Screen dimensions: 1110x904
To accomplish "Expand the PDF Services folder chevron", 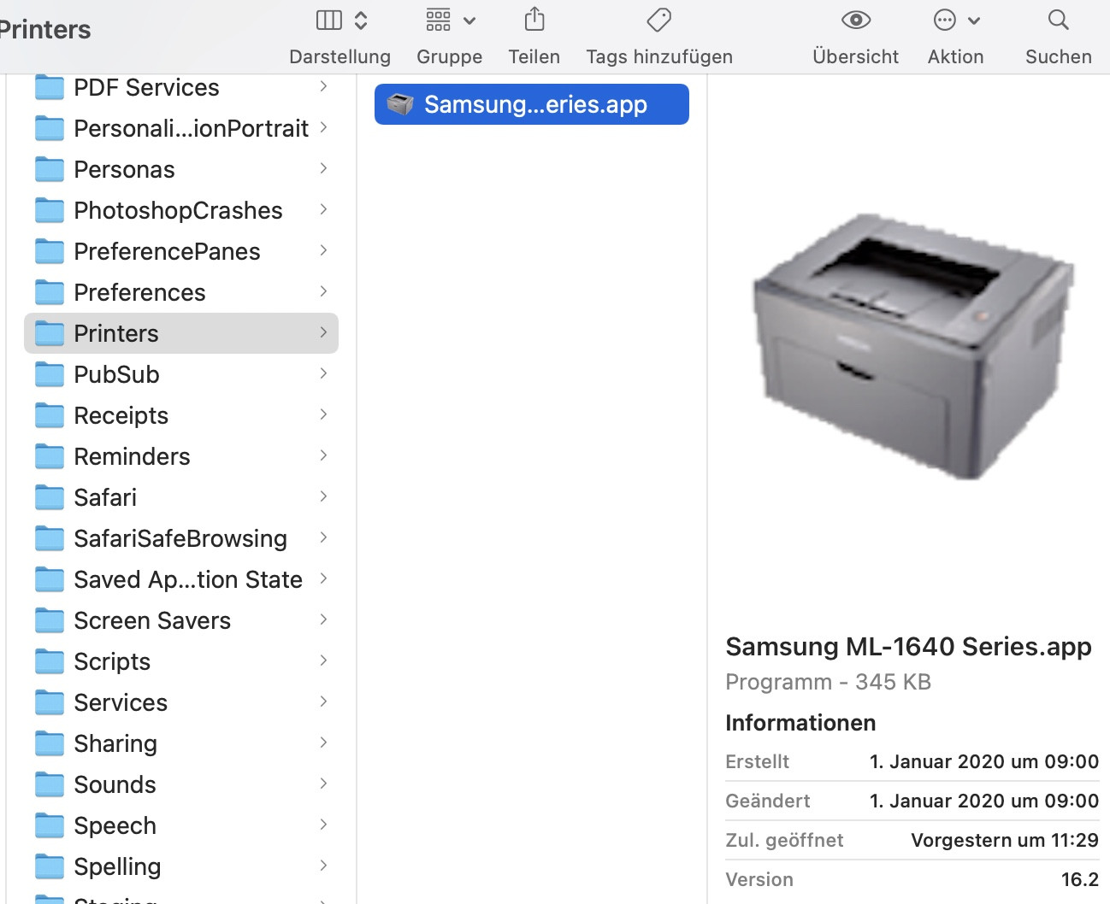I will pyautogui.click(x=323, y=86).
